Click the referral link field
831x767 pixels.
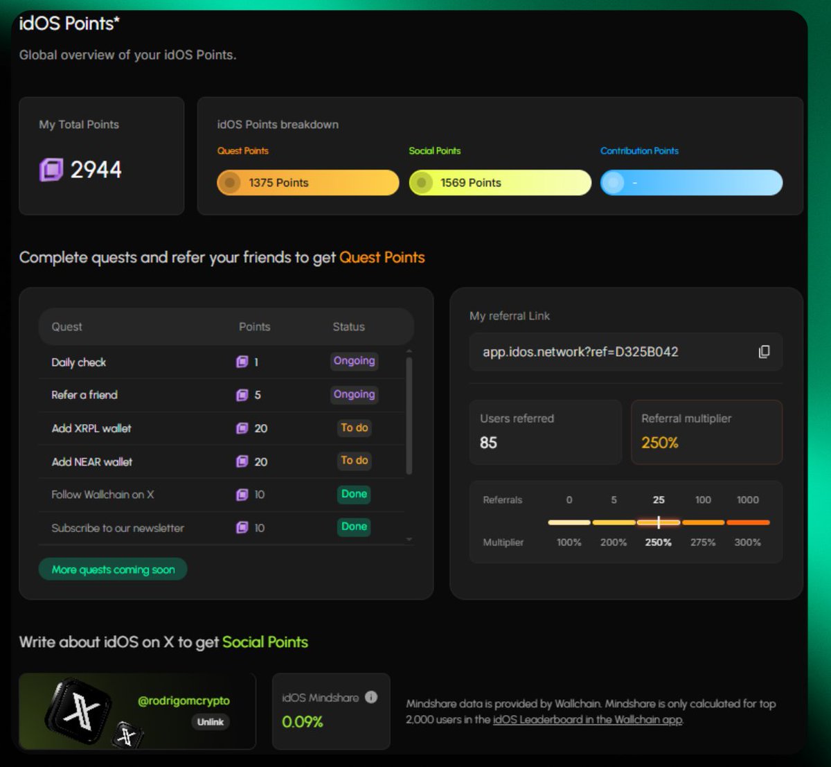click(626, 352)
